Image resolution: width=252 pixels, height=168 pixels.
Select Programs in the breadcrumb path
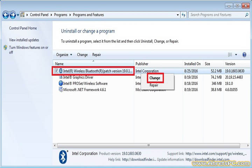tap(61, 15)
